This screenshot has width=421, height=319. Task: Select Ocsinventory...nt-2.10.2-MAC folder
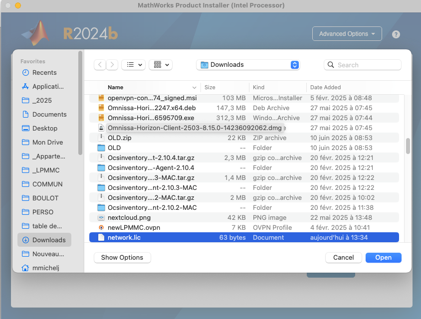coord(244,207)
